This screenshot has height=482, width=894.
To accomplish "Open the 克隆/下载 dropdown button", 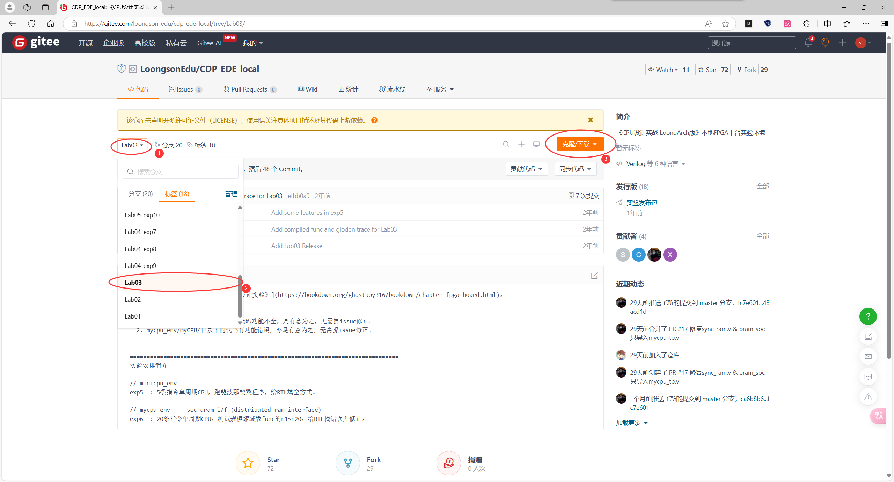I will [580, 144].
